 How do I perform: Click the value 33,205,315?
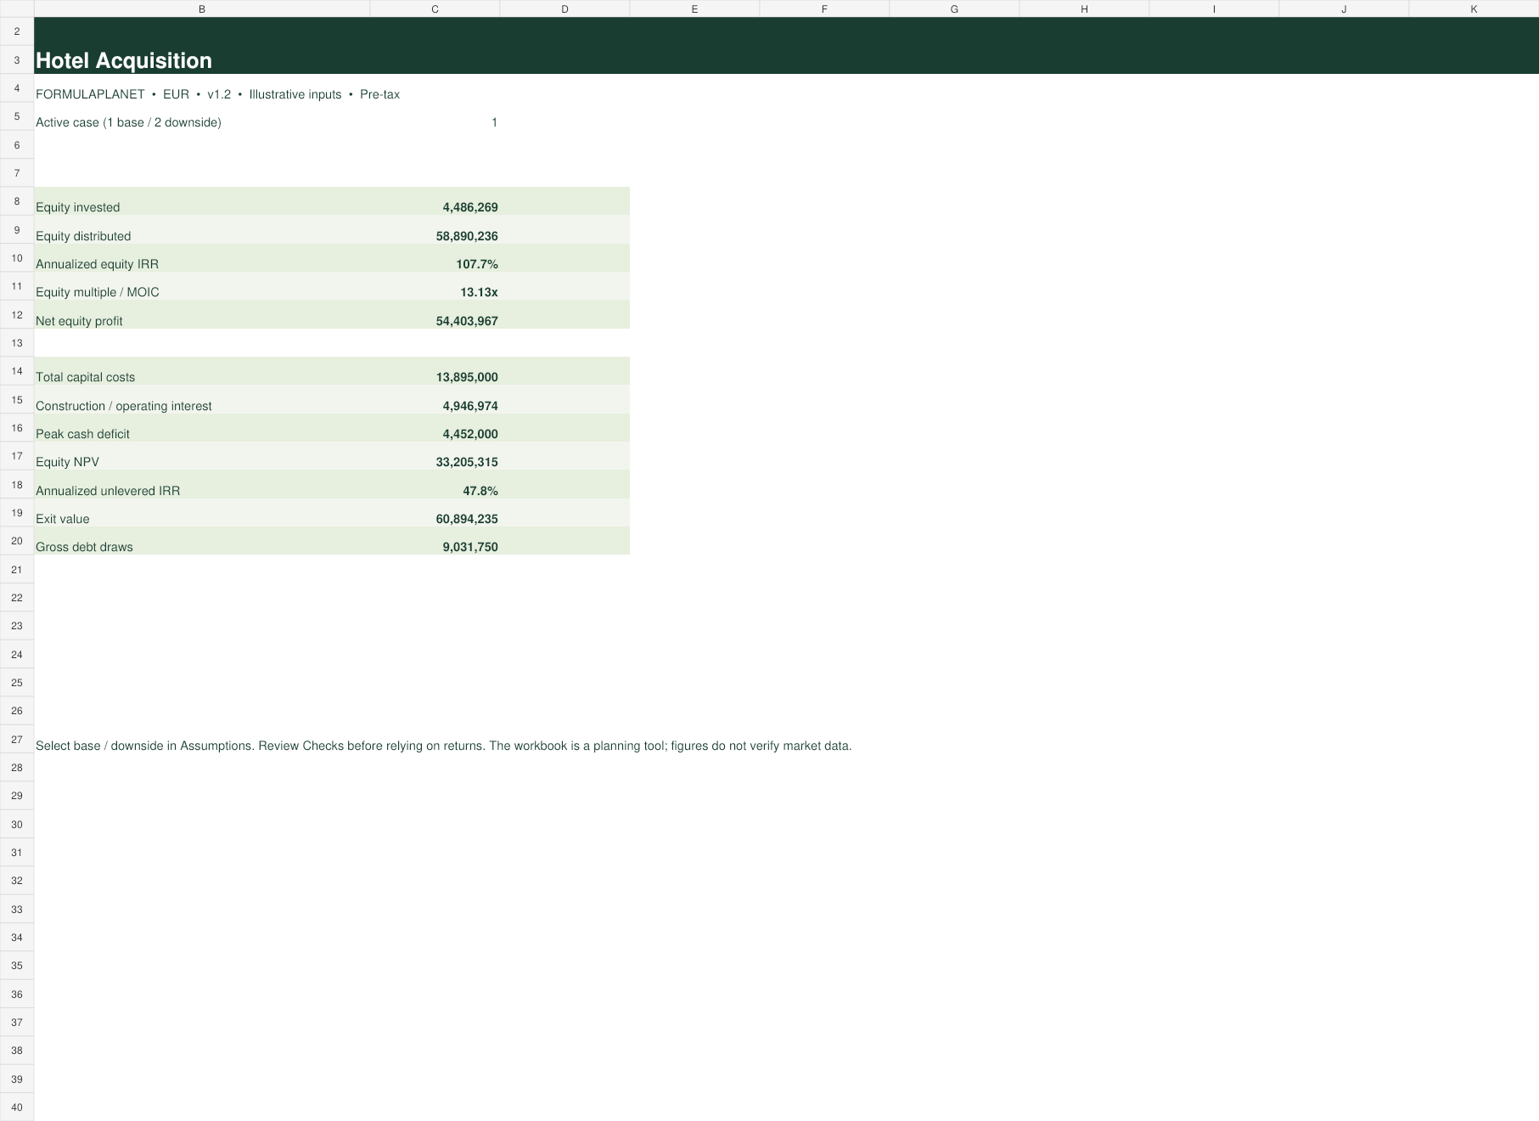coord(467,462)
